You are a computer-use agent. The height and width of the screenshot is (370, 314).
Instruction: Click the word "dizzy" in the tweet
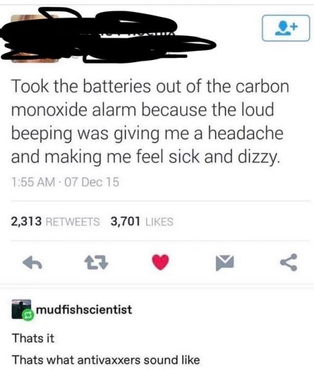tap(258, 157)
